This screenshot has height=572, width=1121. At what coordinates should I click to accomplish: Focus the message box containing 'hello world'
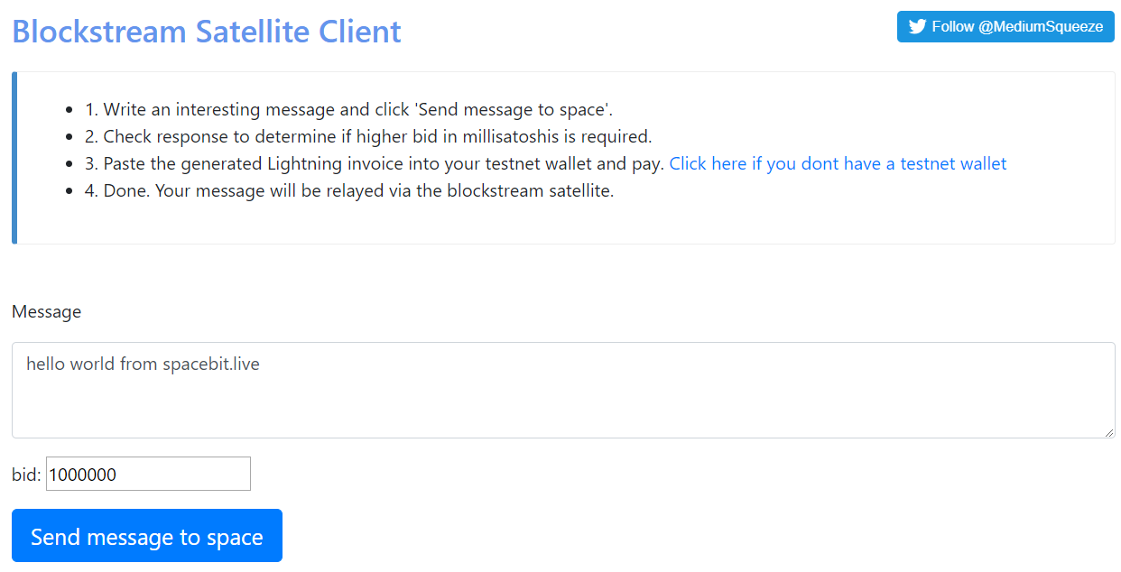(563, 391)
